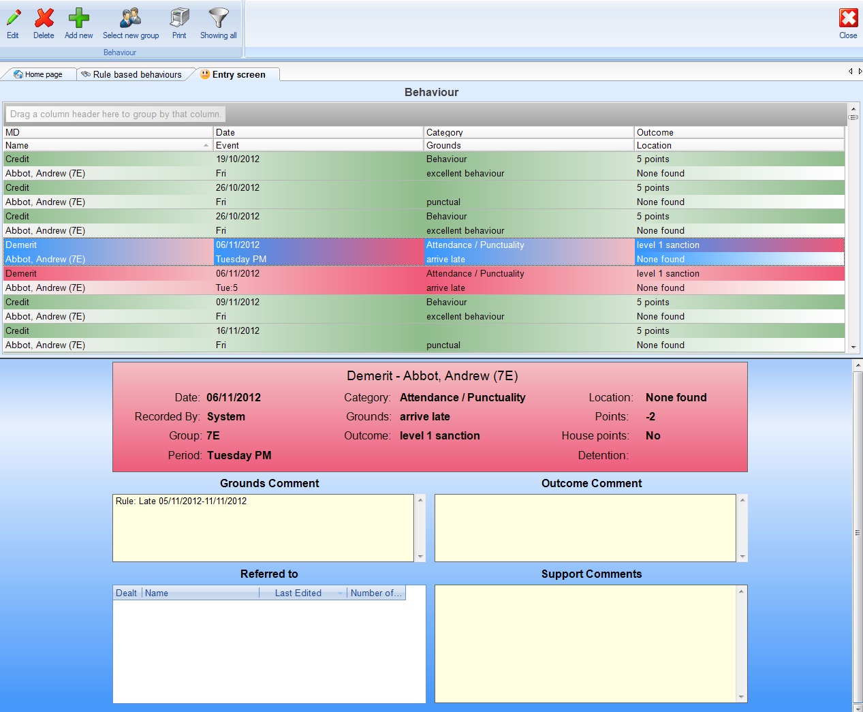The height and width of the screenshot is (712, 863).
Task: Select the Credit row dated 19/10/2012
Action: coord(424,166)
